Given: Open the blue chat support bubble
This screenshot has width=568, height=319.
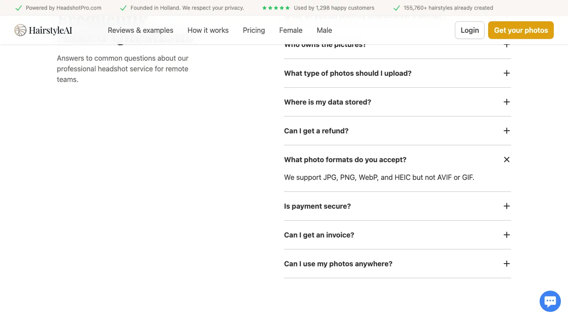Looking at the screenshot, I should 550,301.
